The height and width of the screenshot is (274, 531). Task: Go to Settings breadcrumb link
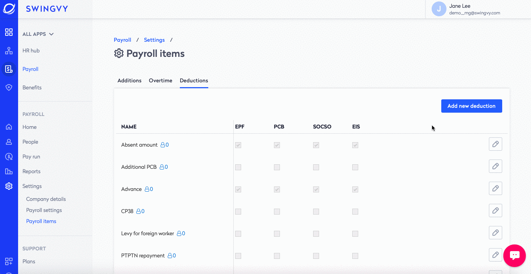[154, 40]
